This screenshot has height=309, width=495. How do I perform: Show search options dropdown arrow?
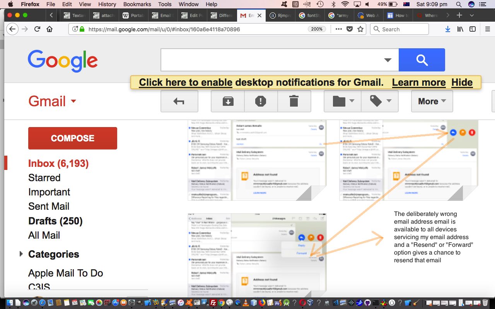click(387, 60)
